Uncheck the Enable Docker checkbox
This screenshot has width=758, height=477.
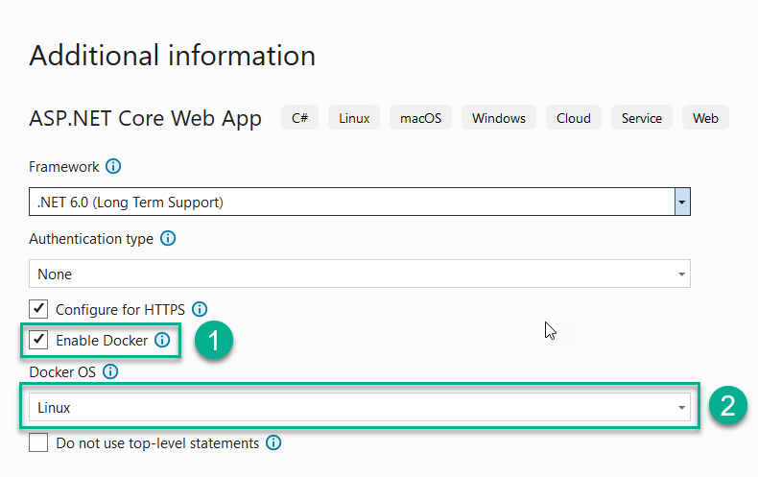coord(38,340)
